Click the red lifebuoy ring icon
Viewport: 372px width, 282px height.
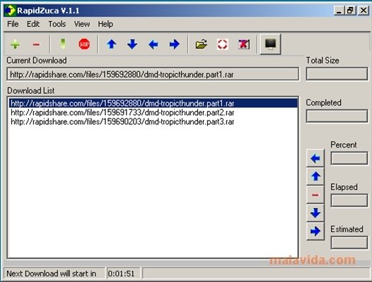[223, 44]
